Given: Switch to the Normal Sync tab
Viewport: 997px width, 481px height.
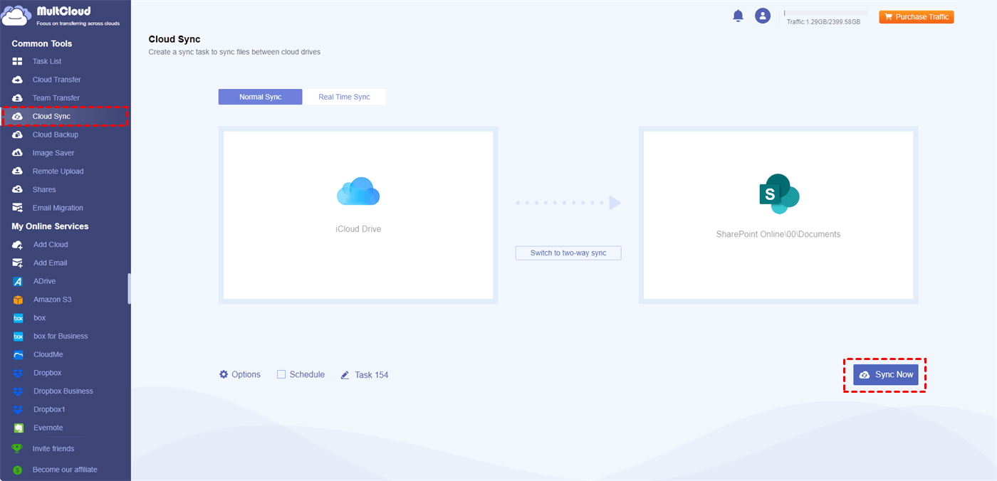Looking at the screenshot, I should [260, 97].
